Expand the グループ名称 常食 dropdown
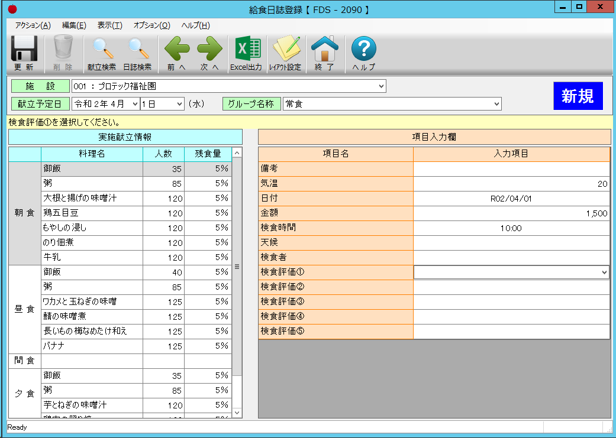 (x=496, y=104)
